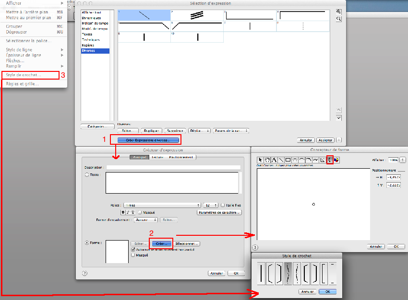Select the triple diagonal lines expression thumbnail

[x=196, y=15]
